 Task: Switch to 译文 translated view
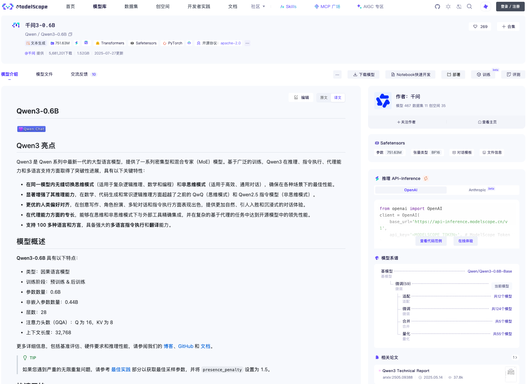point(338,98)
